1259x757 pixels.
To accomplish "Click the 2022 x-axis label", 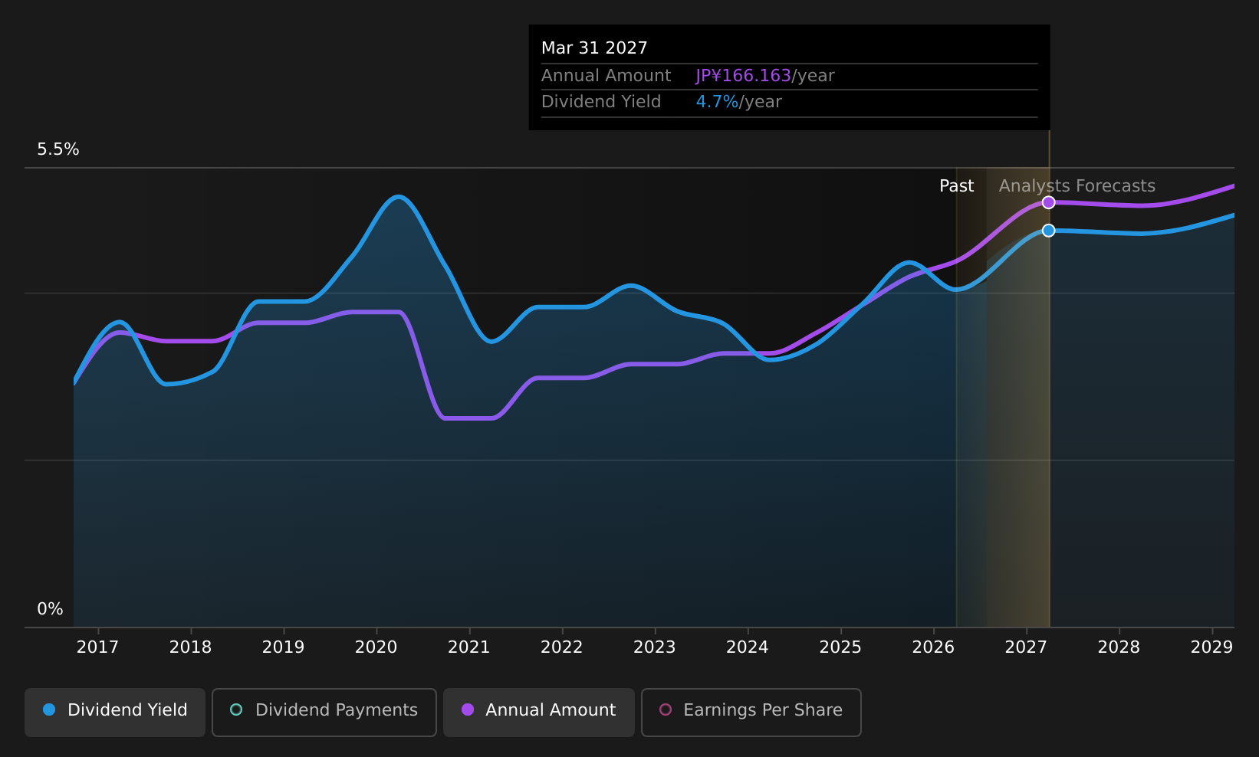I will [561, 647].
